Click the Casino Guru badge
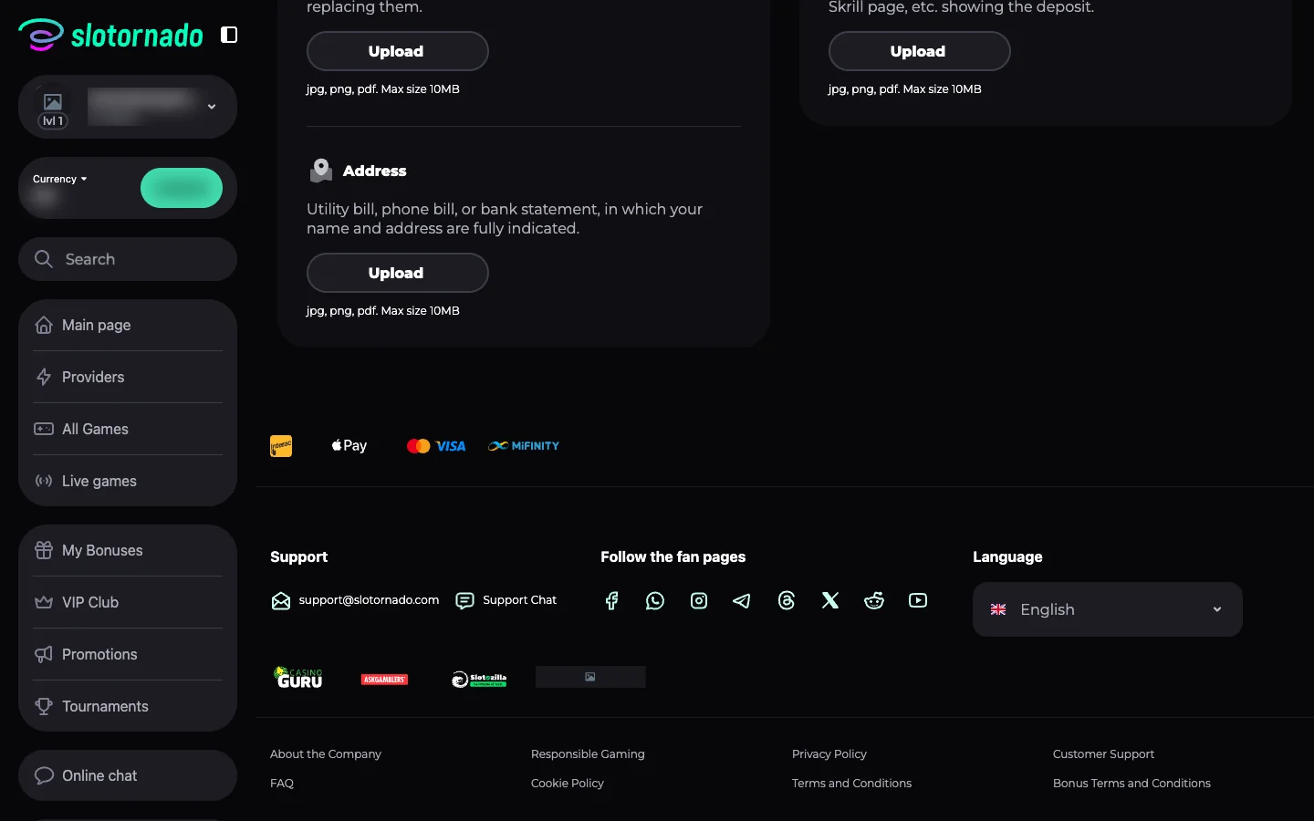 click(298, 678)
